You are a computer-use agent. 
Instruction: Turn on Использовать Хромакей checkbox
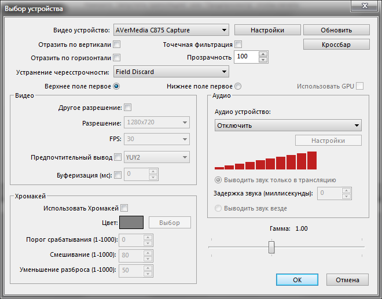click(124, 208)
